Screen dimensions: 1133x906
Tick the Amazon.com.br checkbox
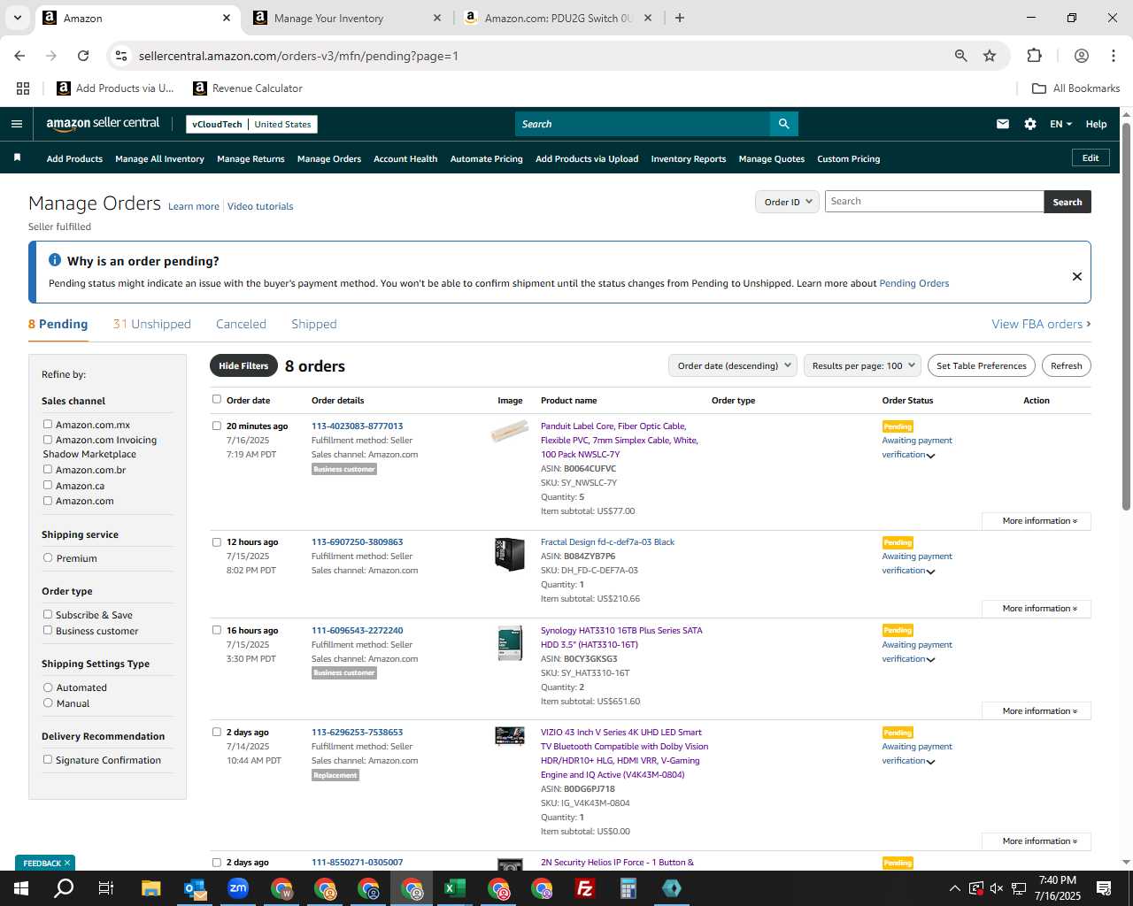(x=48, y=469)
